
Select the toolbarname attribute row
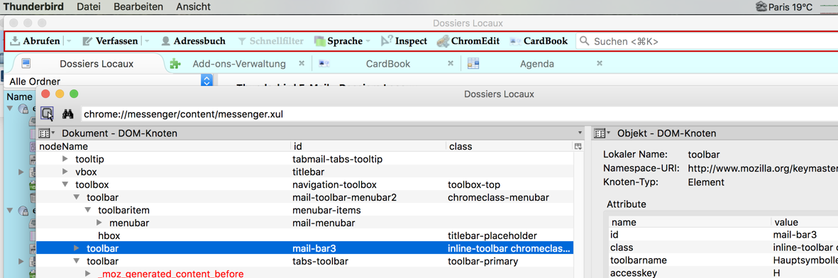(723, 260)
